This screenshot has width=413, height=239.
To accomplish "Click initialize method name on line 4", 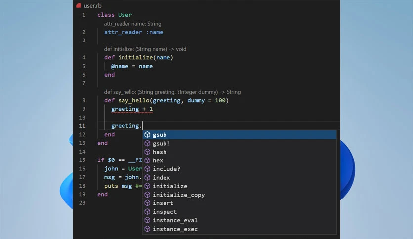I will coord(135,58).
